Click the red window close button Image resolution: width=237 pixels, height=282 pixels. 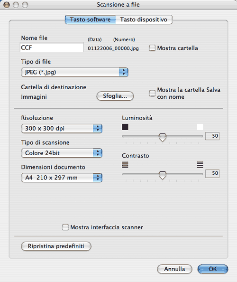tap(7, 5)
